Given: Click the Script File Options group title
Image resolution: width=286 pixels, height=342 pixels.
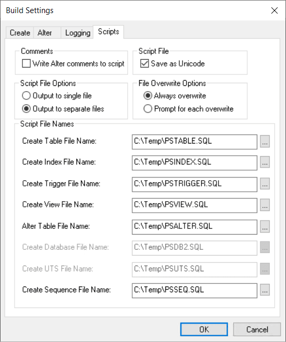Looking at the screenshot, I should 48,83.
